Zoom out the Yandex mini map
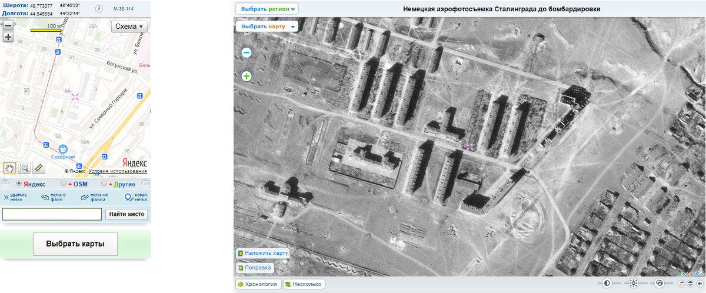The height and width of the screenshot is (293, 706). click(8, 25)
